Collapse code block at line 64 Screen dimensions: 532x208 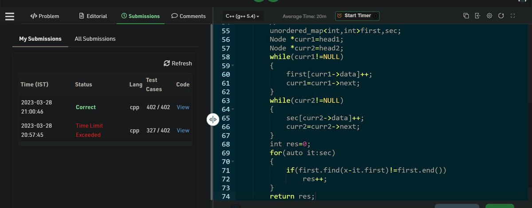(233, 109)
